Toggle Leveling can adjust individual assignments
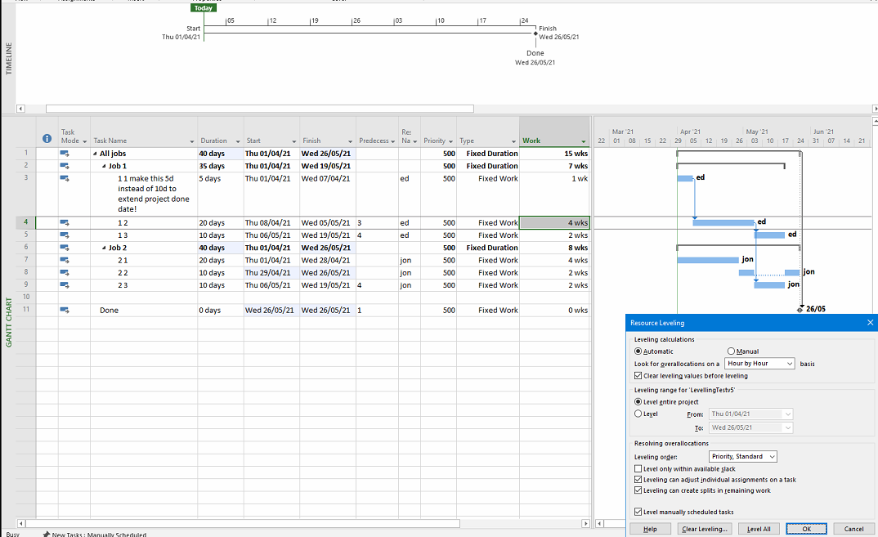This screenshot has height=537, width=878. click(638, 479)
